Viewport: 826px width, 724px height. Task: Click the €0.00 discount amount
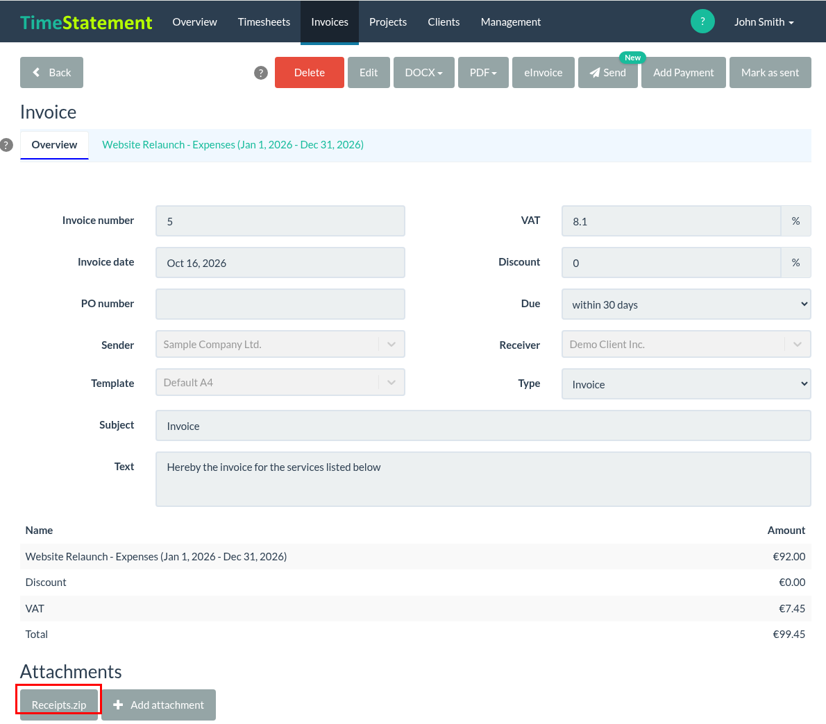792,583
